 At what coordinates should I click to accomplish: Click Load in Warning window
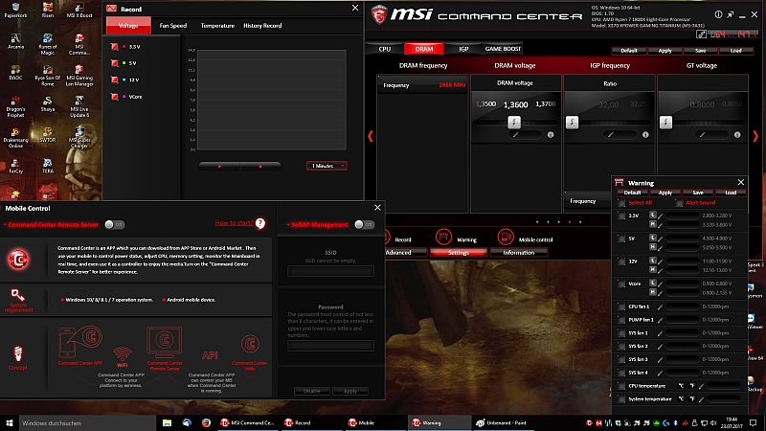coord(731,193)
